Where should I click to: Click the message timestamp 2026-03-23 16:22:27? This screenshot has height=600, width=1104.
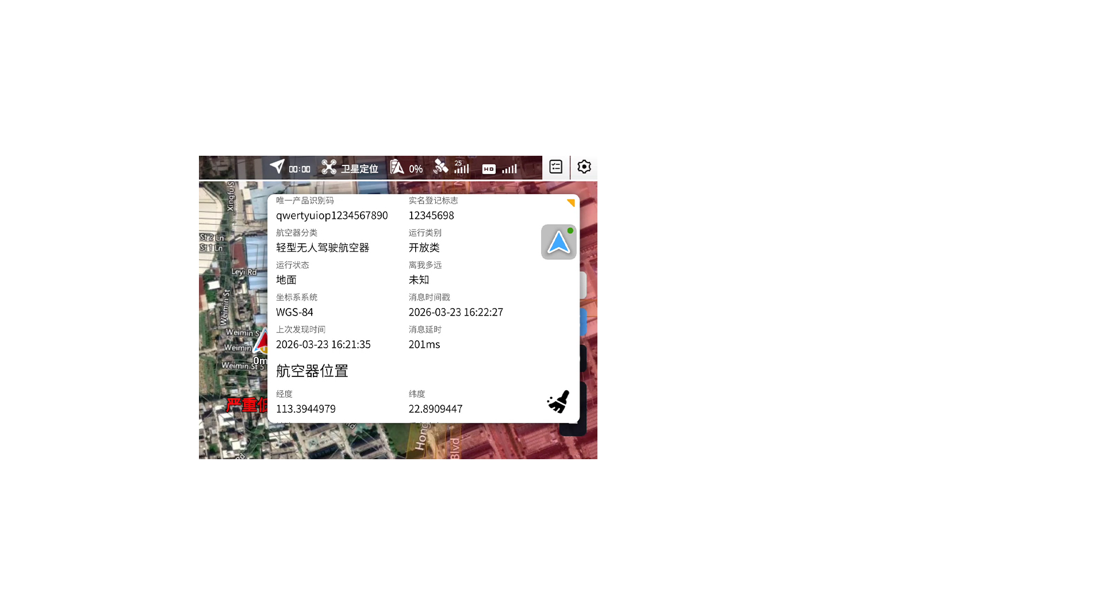coord(455,312)
